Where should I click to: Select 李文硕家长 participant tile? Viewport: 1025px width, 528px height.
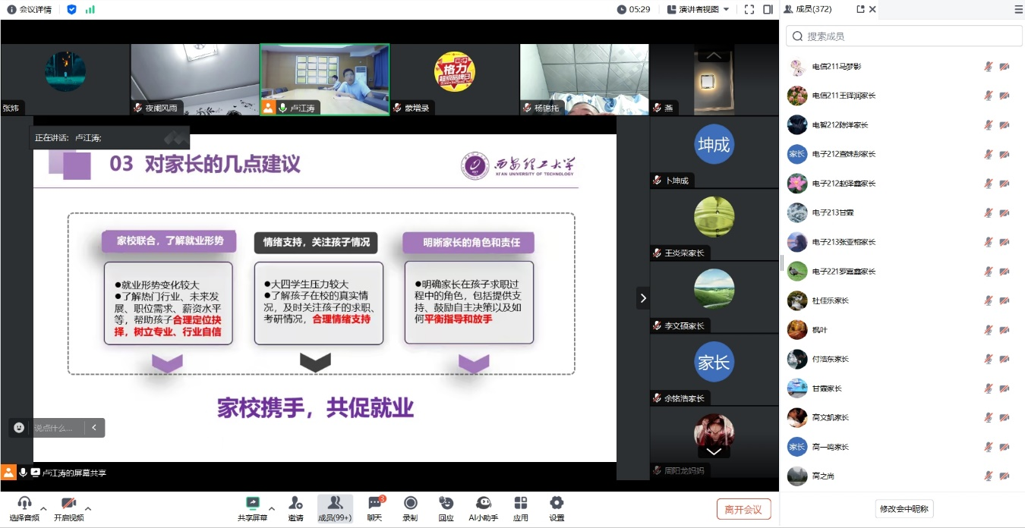[x=714, y=297]
